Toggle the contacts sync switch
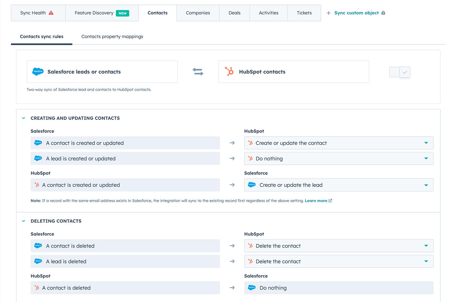 coord(400,72)
